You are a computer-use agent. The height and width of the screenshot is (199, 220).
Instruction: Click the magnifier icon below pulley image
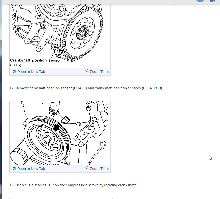[x=87, y=168]
